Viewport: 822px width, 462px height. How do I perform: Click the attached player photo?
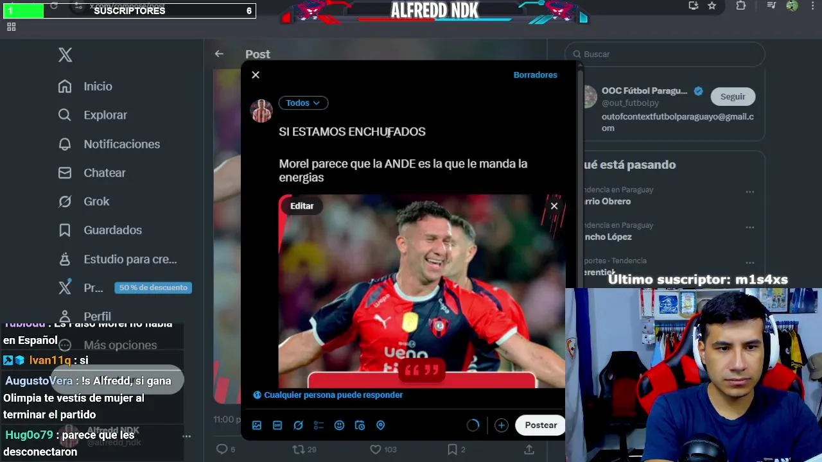(422, 291)
